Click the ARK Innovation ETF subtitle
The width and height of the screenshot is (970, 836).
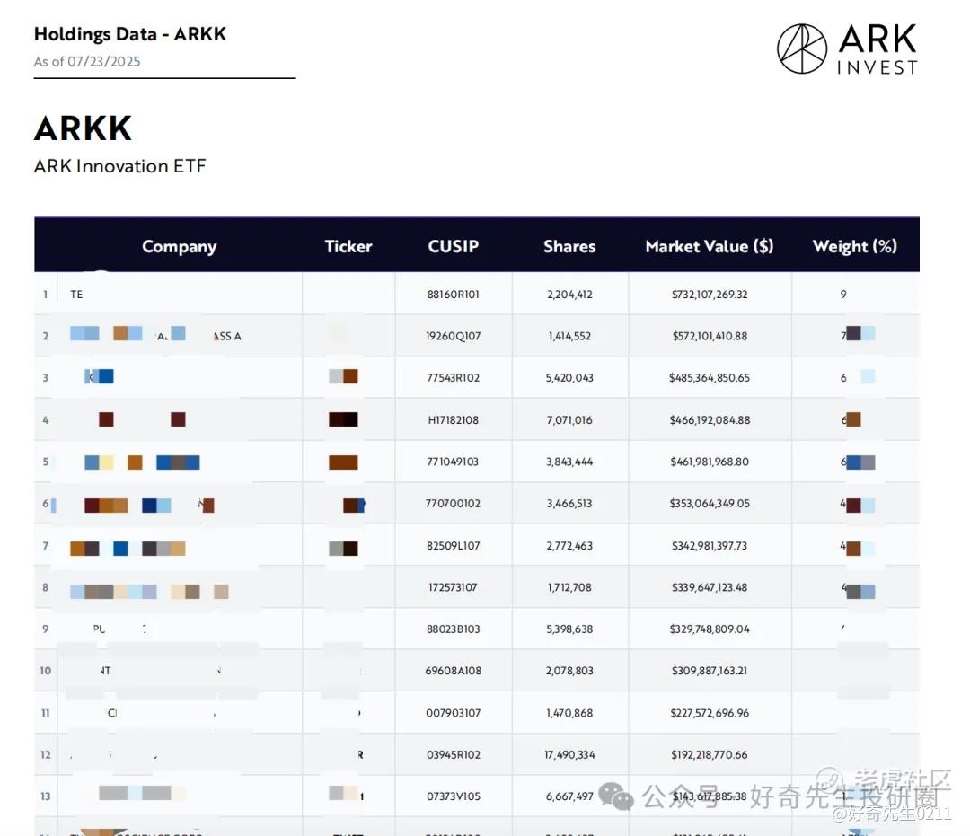(120, 166)
